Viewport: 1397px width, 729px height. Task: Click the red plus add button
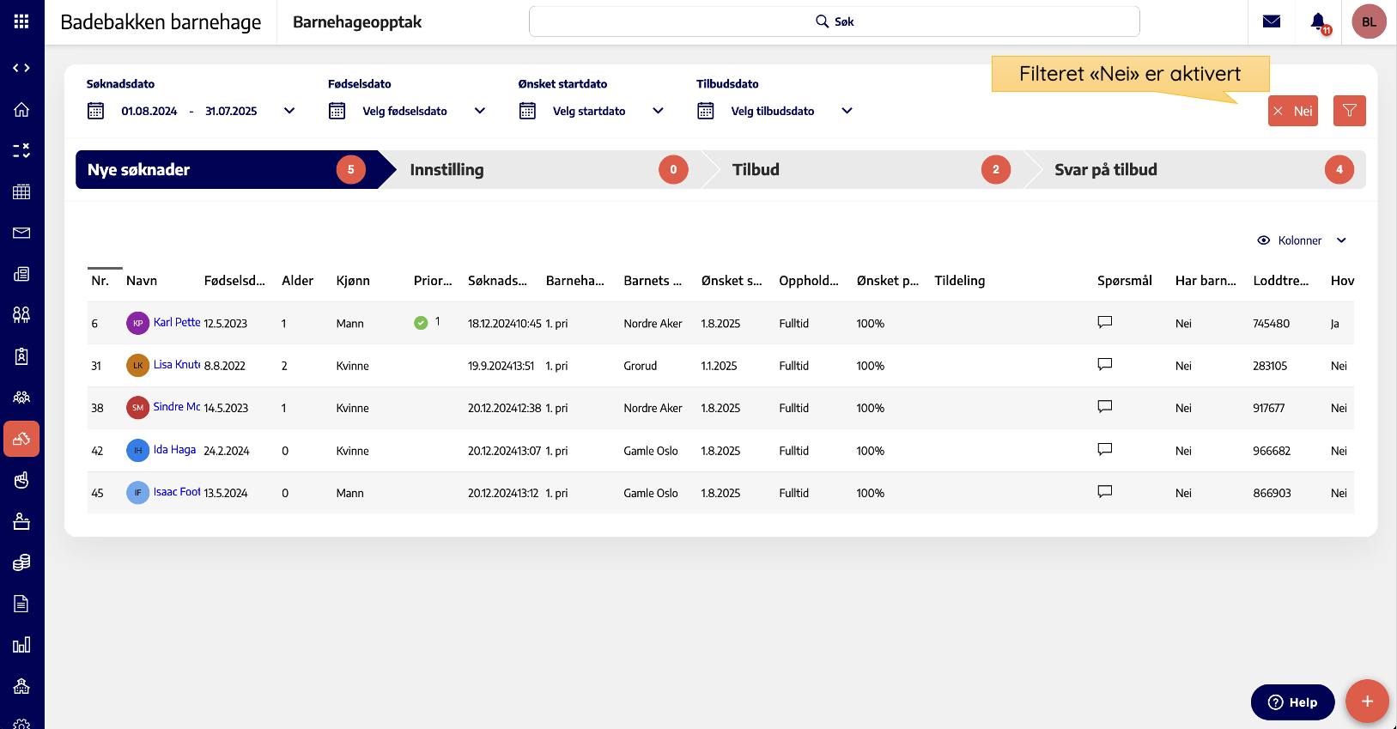(1367, 702)
